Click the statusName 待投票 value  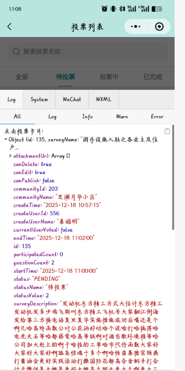57,287
